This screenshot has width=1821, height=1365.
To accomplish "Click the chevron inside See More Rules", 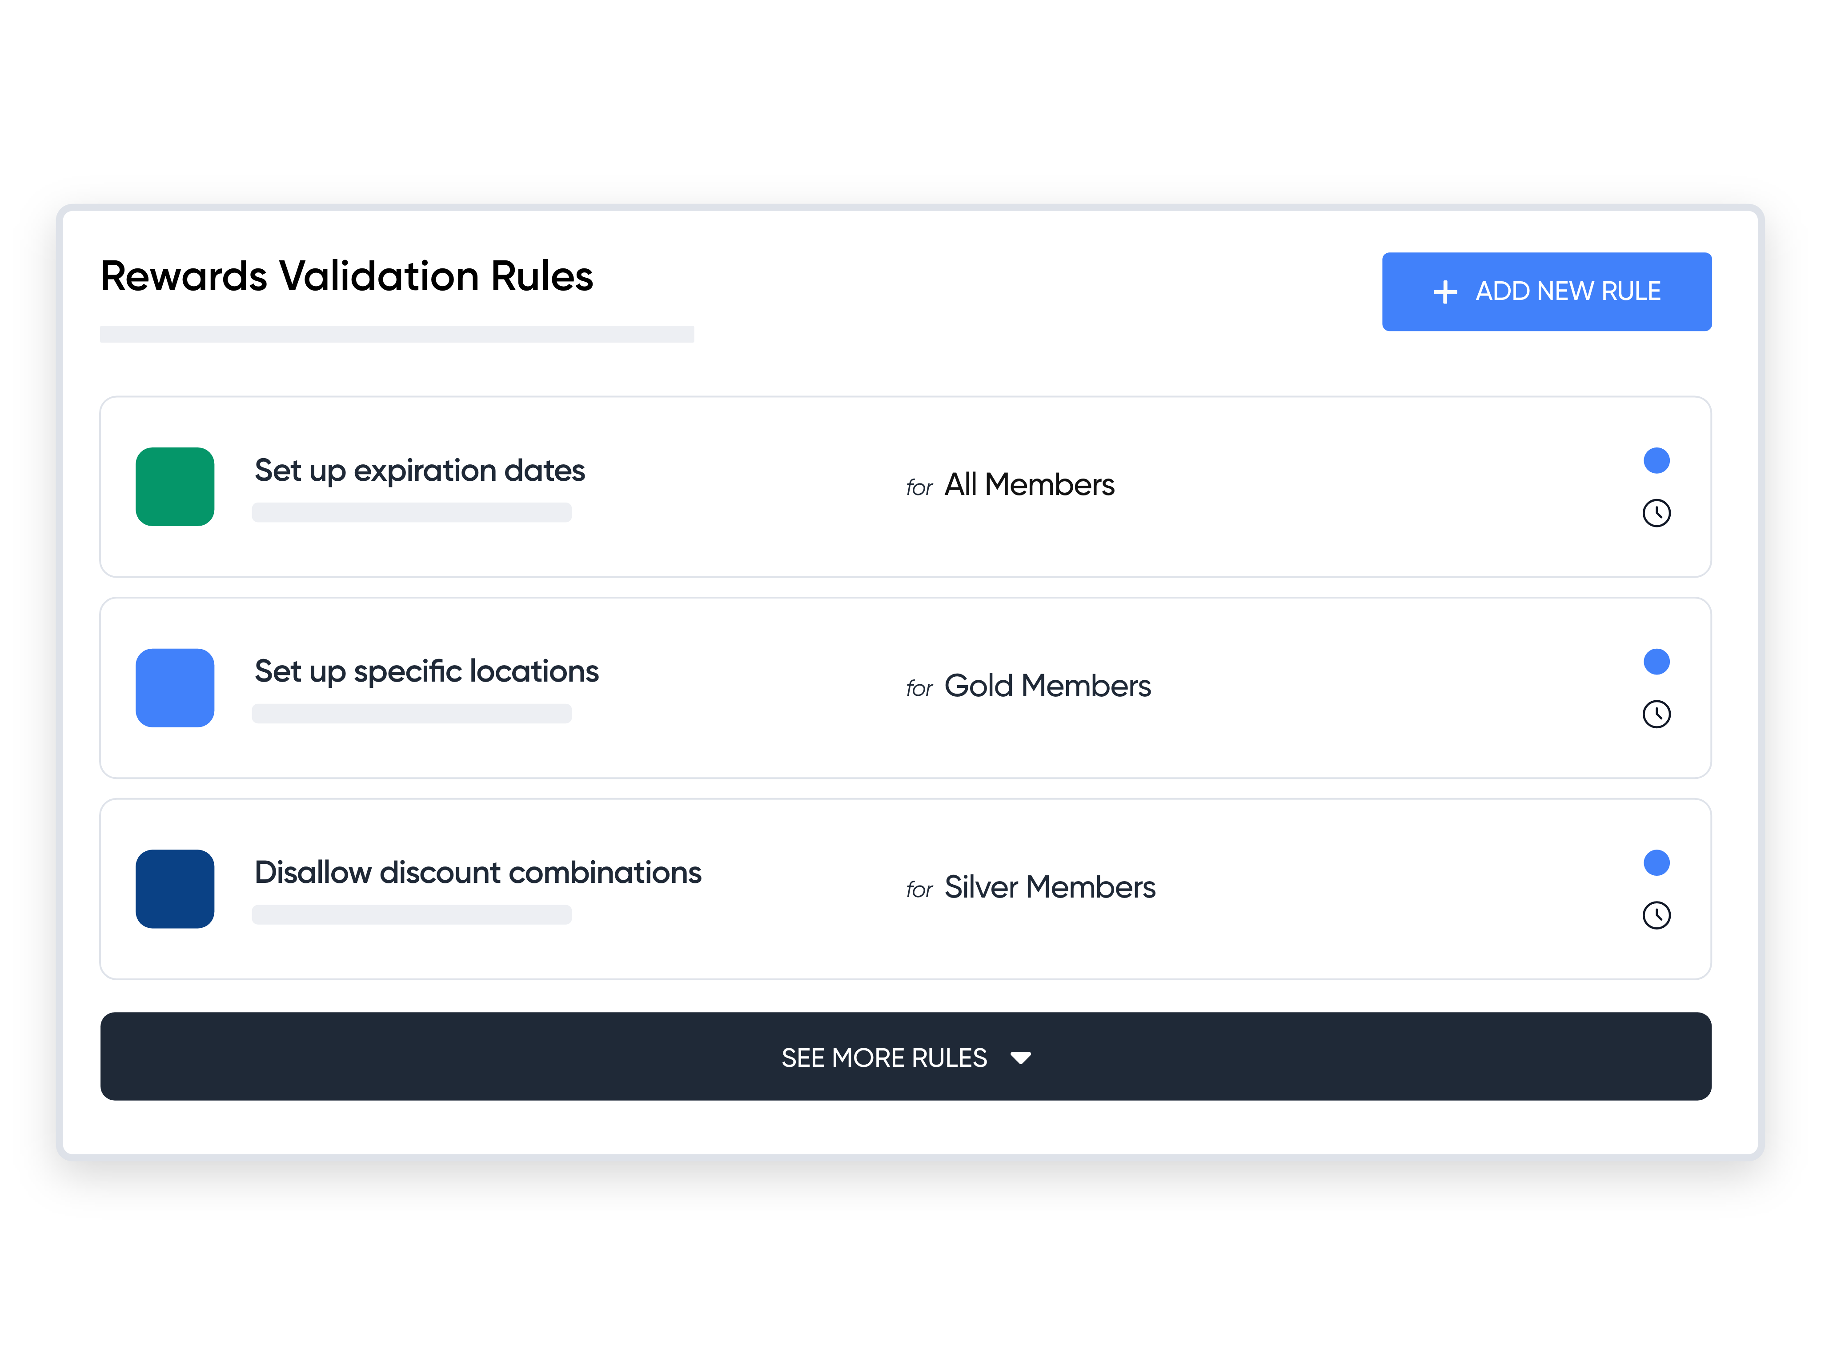I will [1021, 1057].
